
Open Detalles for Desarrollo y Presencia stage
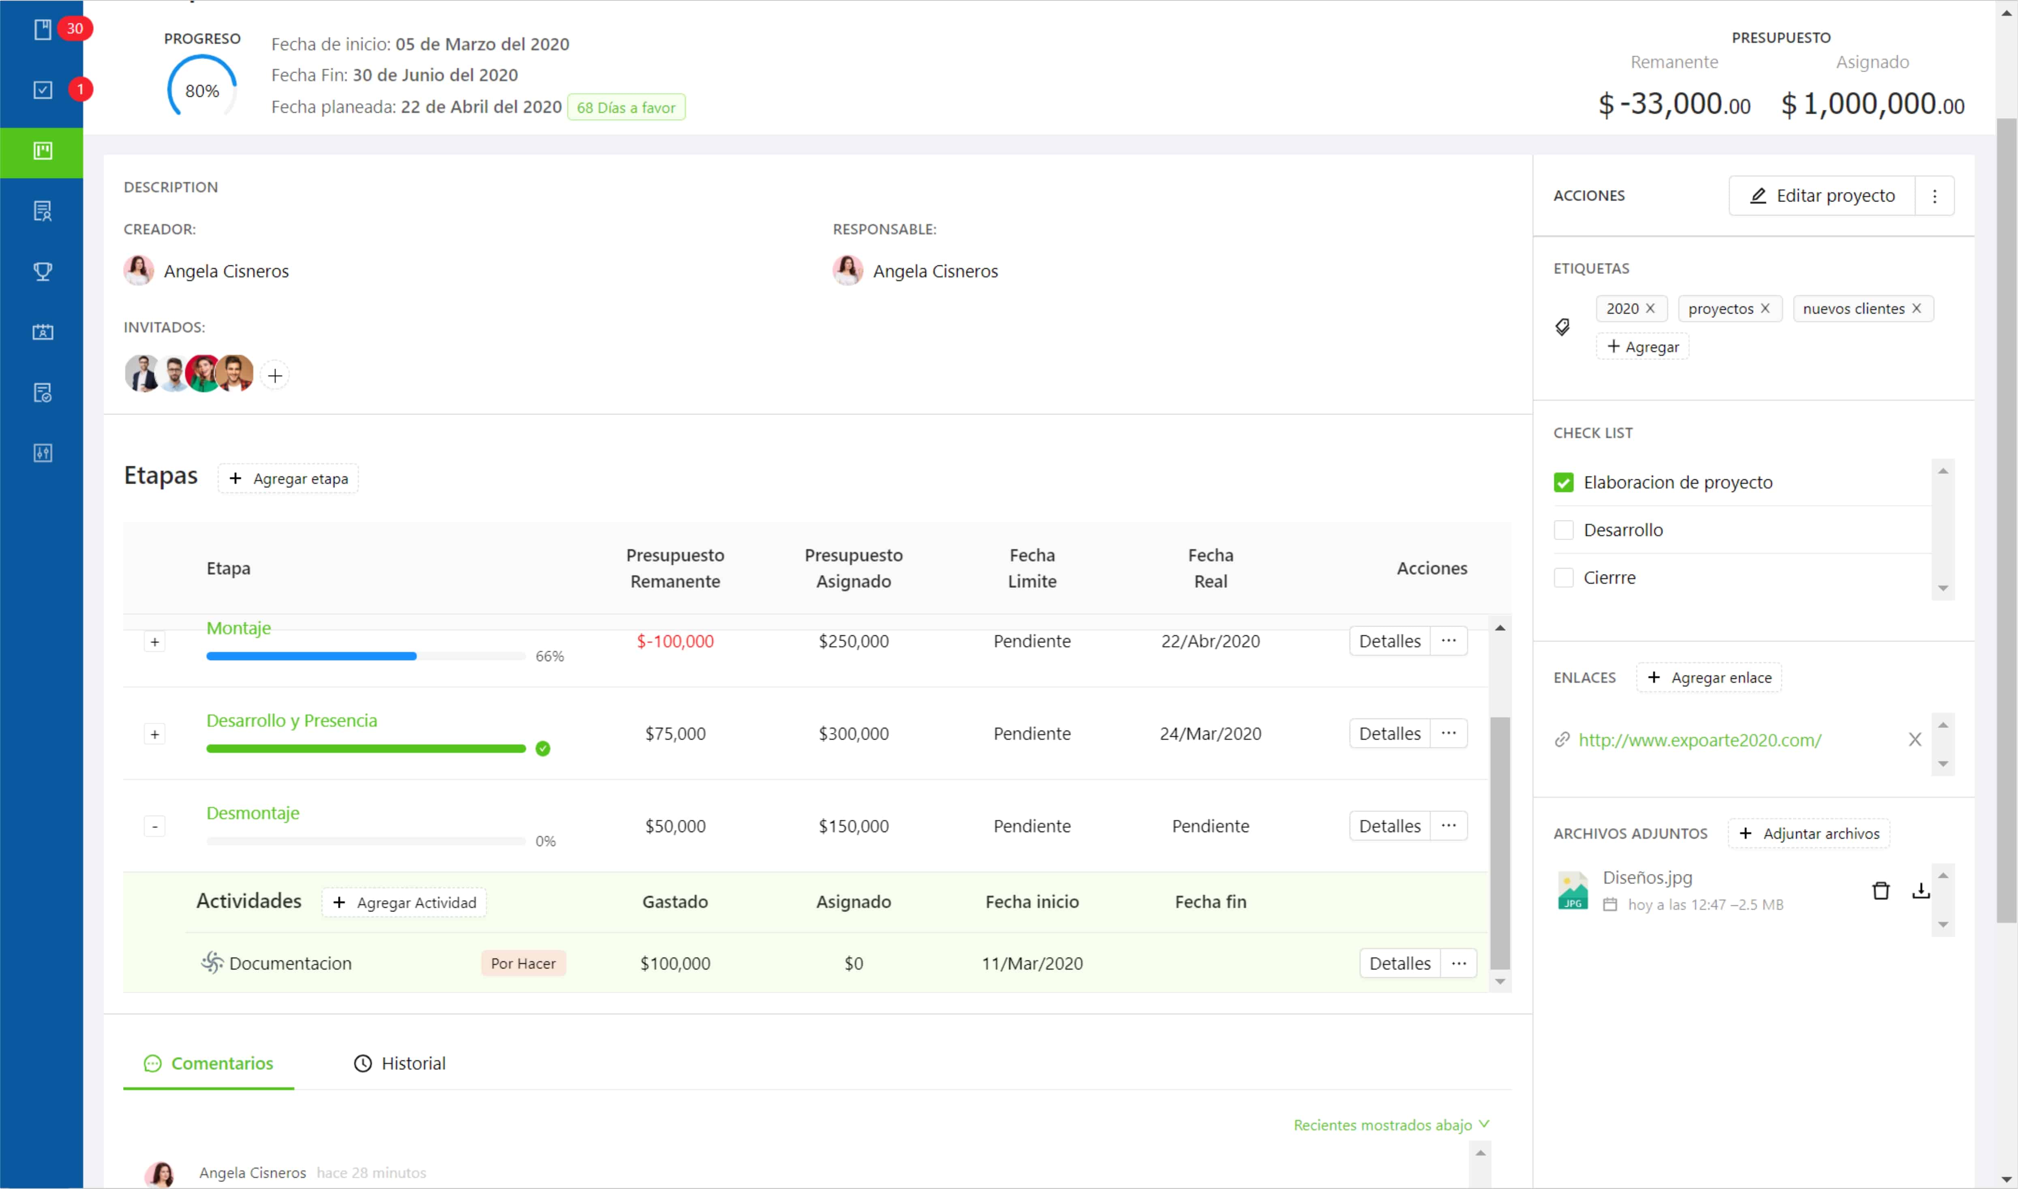point(1390,733)
